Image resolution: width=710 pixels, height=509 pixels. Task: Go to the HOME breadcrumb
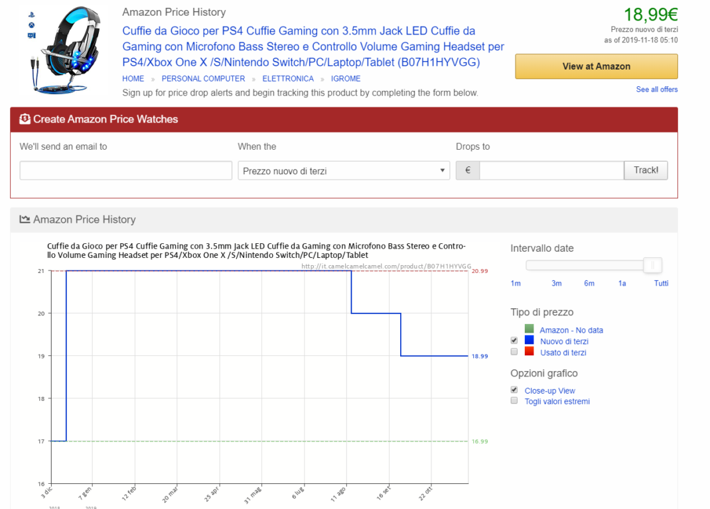pyautogui.click(x=133, y=79)
